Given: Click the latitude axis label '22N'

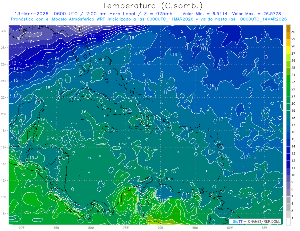Looking at the screenshot, I should coord(4,97).
